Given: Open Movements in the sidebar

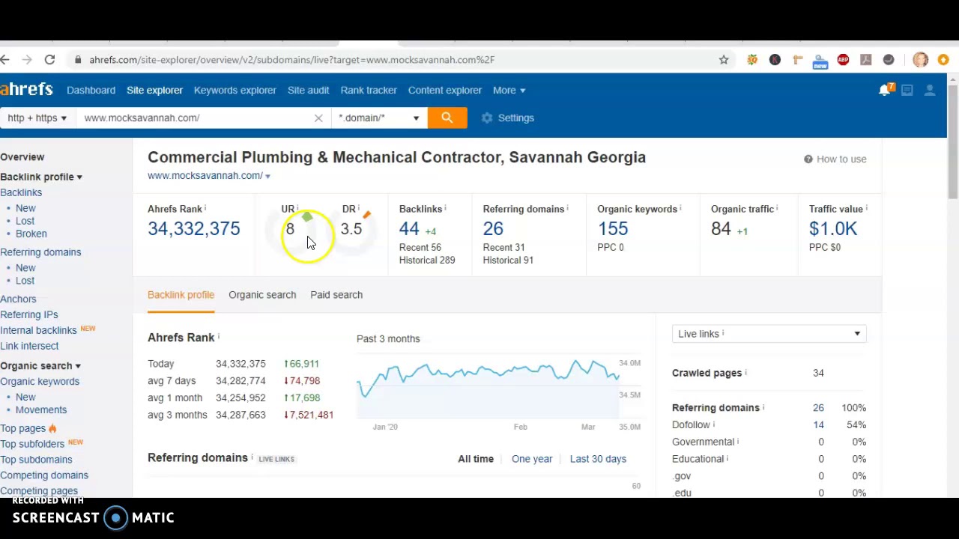Looking at the screenshot, I should click(41, 409).
